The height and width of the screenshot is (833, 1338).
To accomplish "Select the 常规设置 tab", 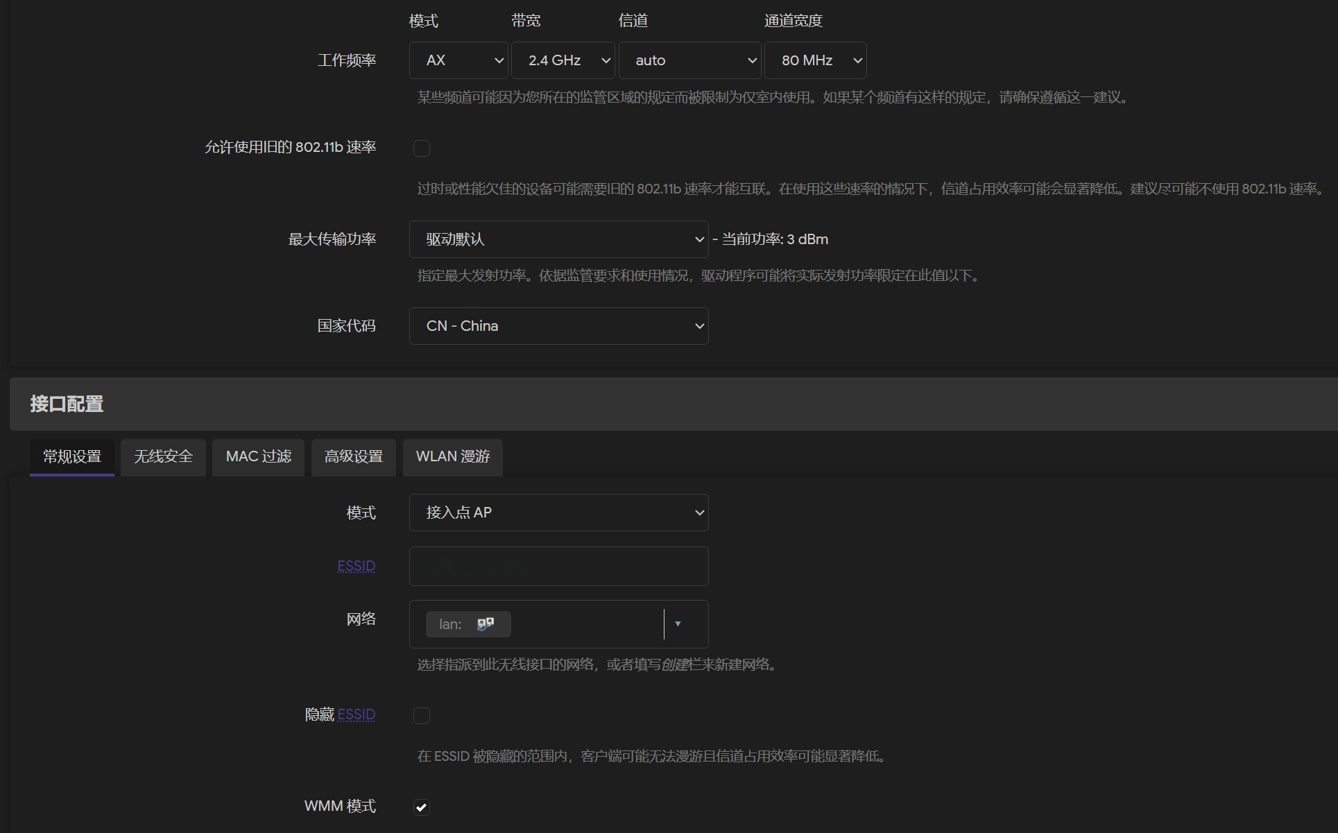I will pos(71,457).
